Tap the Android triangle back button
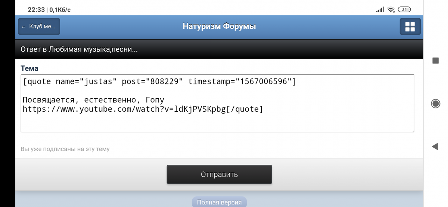Image resolution: width=448 pixels, height=207 pixels. [x=435, y=146]
